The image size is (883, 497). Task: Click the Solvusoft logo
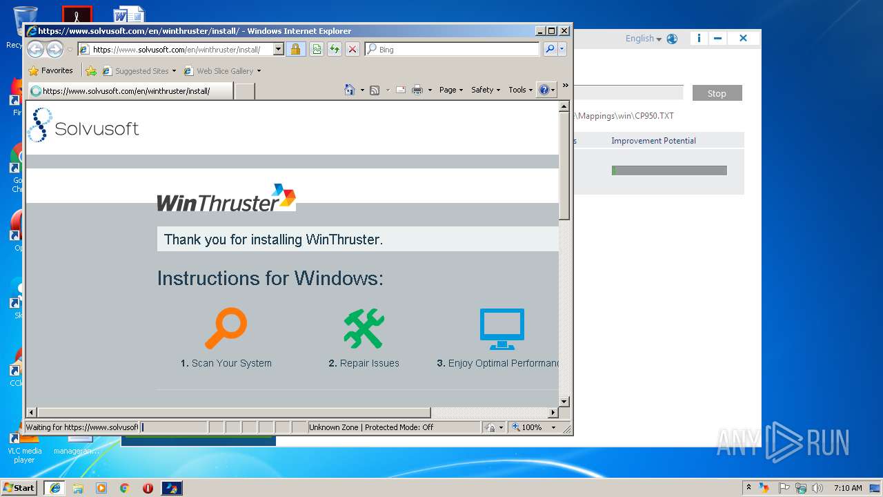tap(83, 125)
